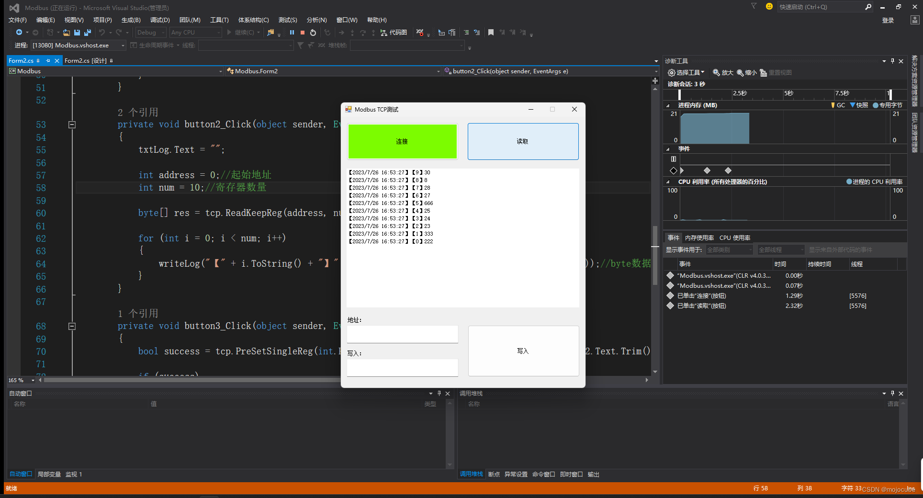Click the black diamond event marker
The width and height of the screenshot is (923, 498).
pyautogui.click(x=674, y=170)
